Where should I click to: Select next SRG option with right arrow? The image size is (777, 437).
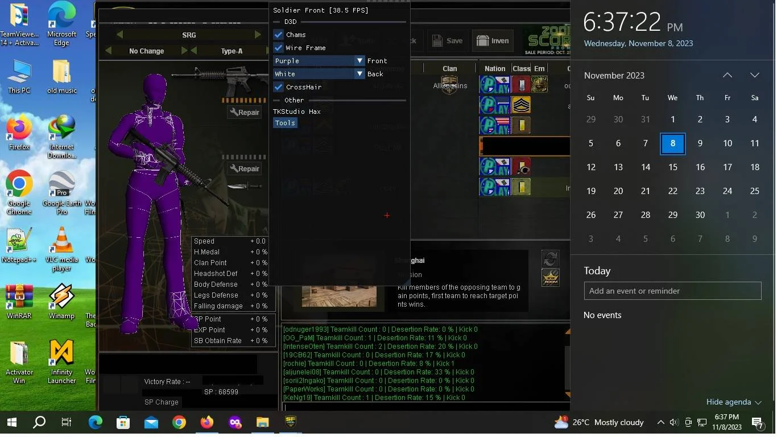pos(258,35)
